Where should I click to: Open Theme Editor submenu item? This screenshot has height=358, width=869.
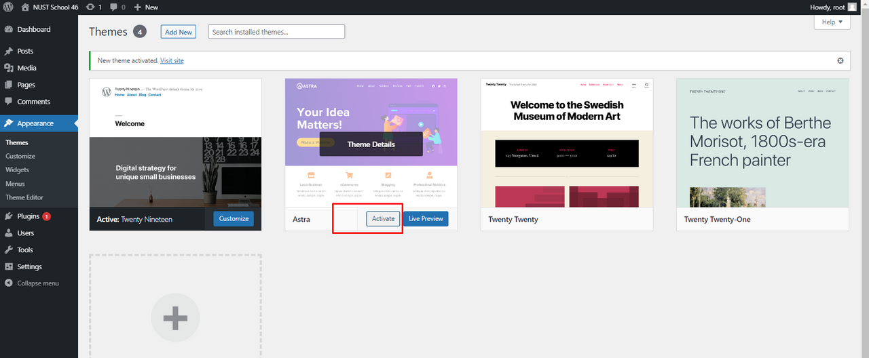[24, 197]
